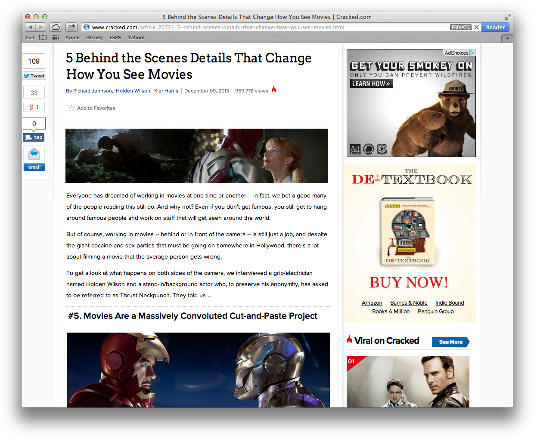
Task: Open the Disney bookmark
Action: click(x=94, y=37)
